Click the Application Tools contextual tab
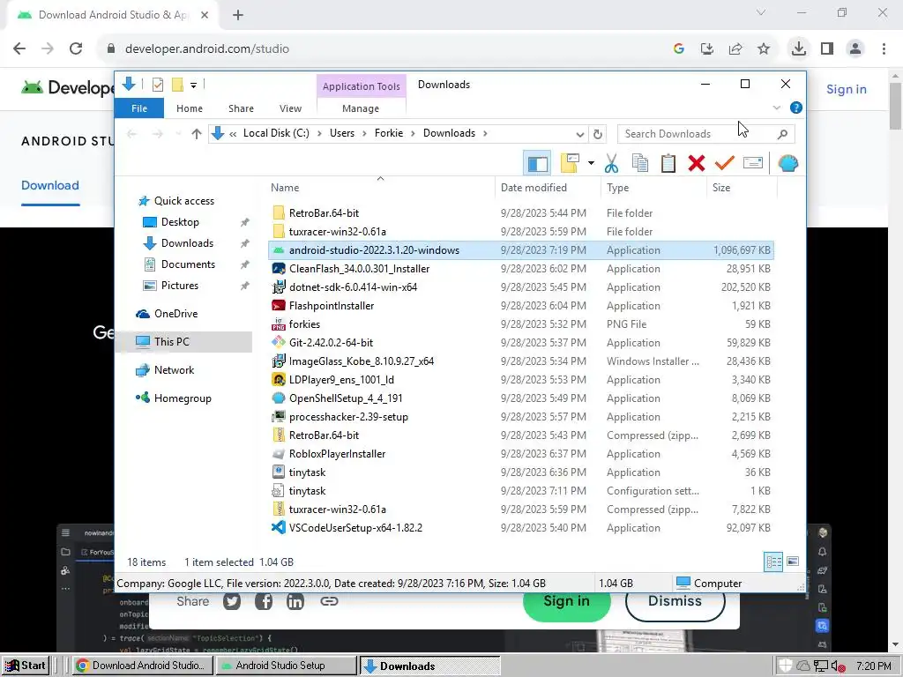This screenshot has width=903, height=677. coord(361,86)
